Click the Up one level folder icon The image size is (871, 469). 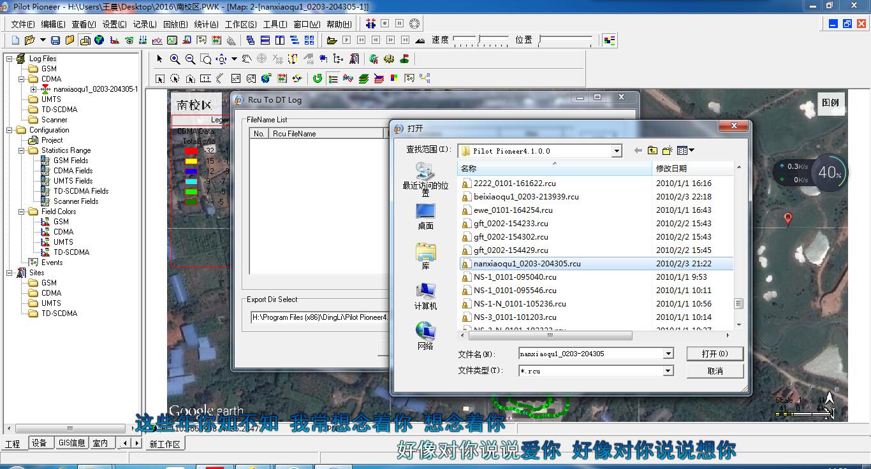tap(652, 151)
